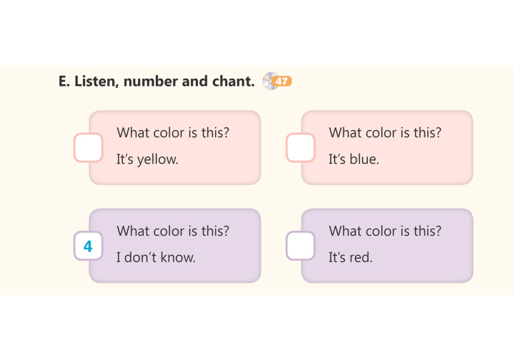Select the number box beside "It's yellow."

(88, 148)
